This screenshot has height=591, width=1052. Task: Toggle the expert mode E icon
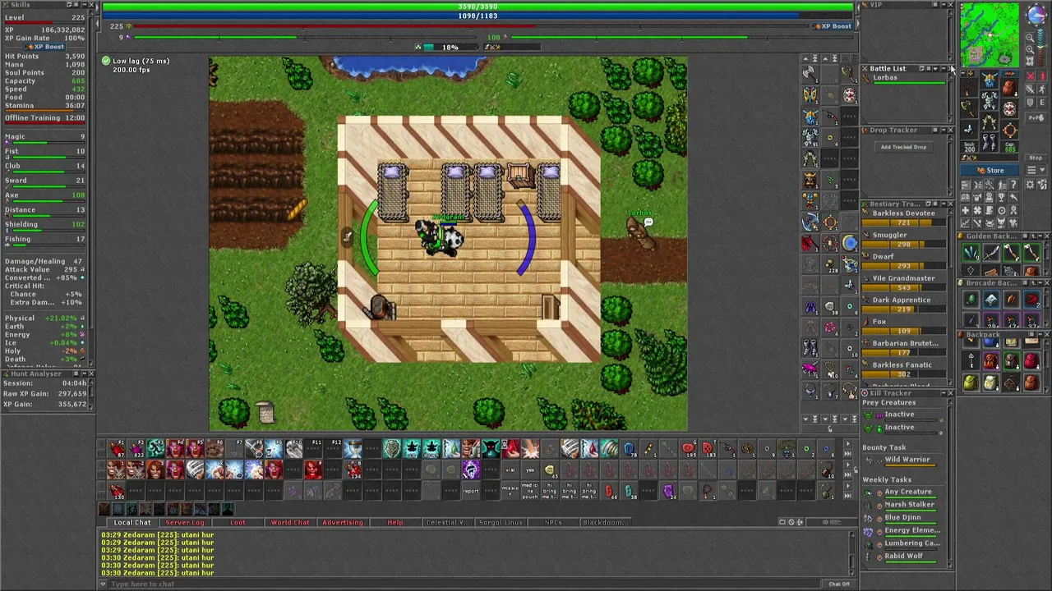(x=1042, y=103)
